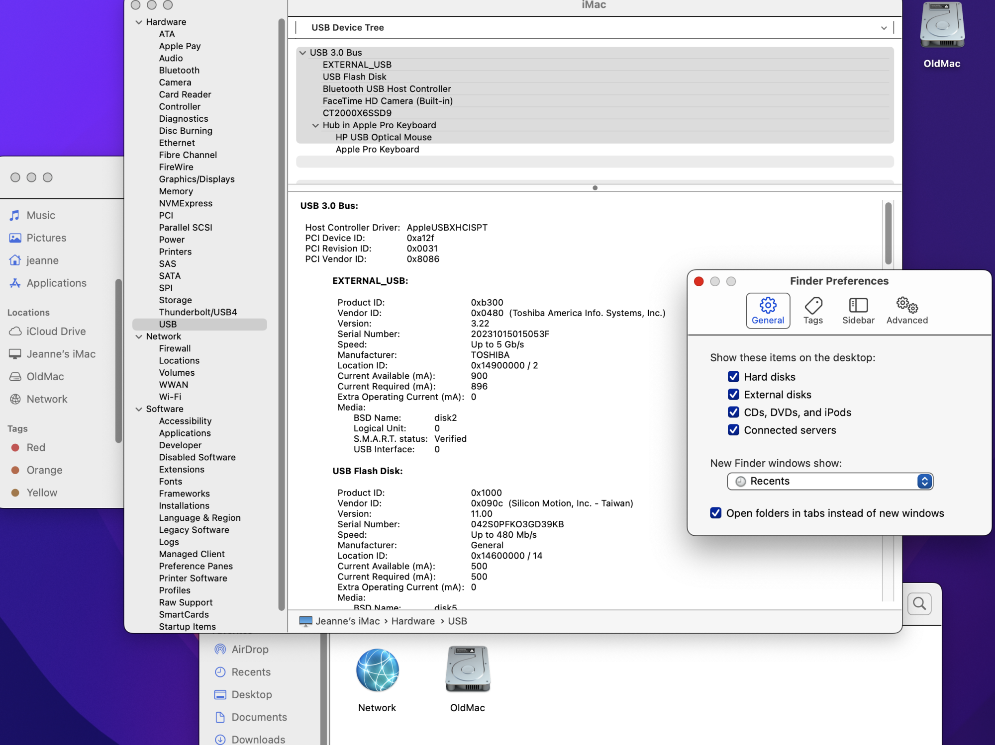Select the OldMac hard disk in Finder window
The image size is (995, 745).
467,669
